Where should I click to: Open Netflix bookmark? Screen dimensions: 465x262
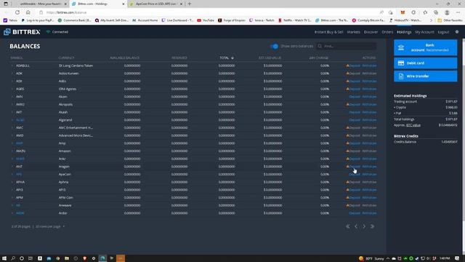tap(295, 20)
